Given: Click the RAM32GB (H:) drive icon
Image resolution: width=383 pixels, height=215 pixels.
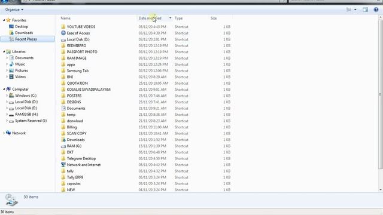Looking at the screenshot, I should point(11,115).
